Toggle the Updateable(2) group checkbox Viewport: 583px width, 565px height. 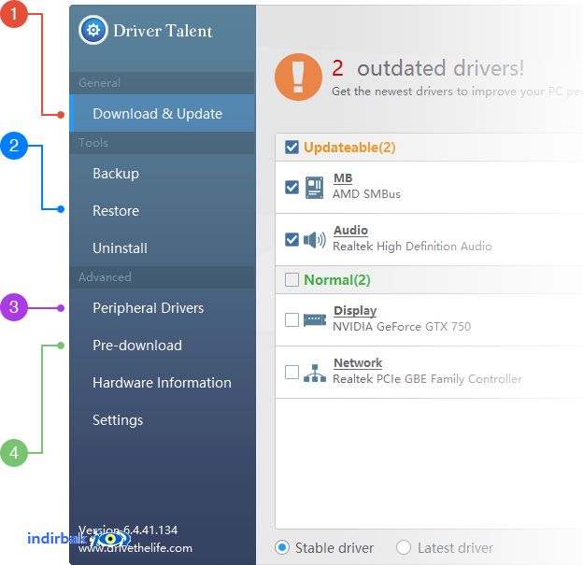291,148
